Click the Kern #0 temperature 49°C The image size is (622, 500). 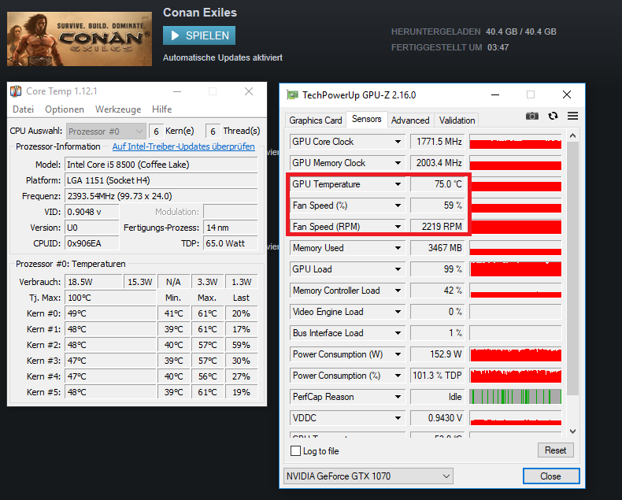[x=110, y=313]
